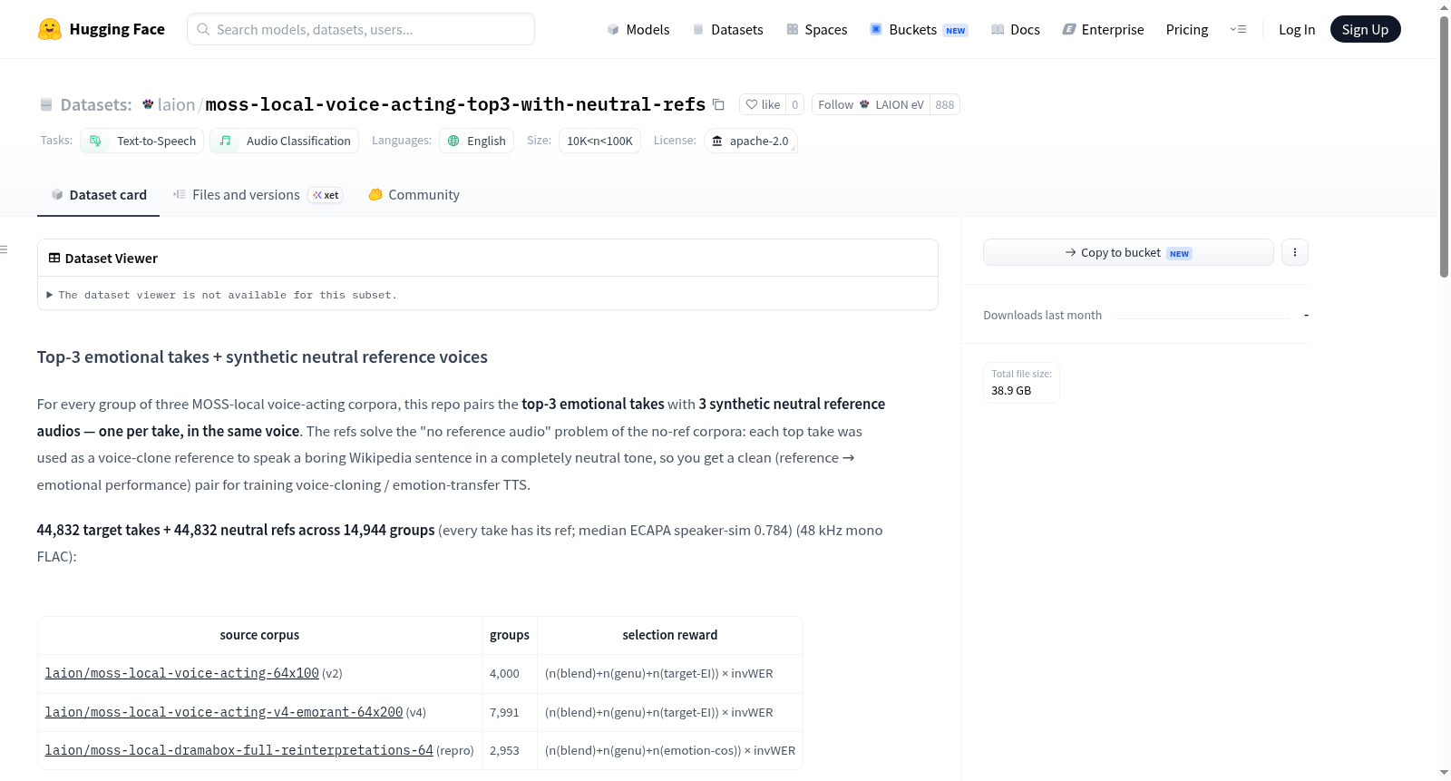
Task: Click the Audio Classification task tag
Action: tap(285, 141)
